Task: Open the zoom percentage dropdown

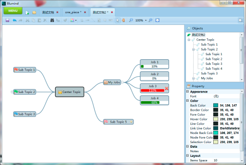Action: (x=146, y=21)
